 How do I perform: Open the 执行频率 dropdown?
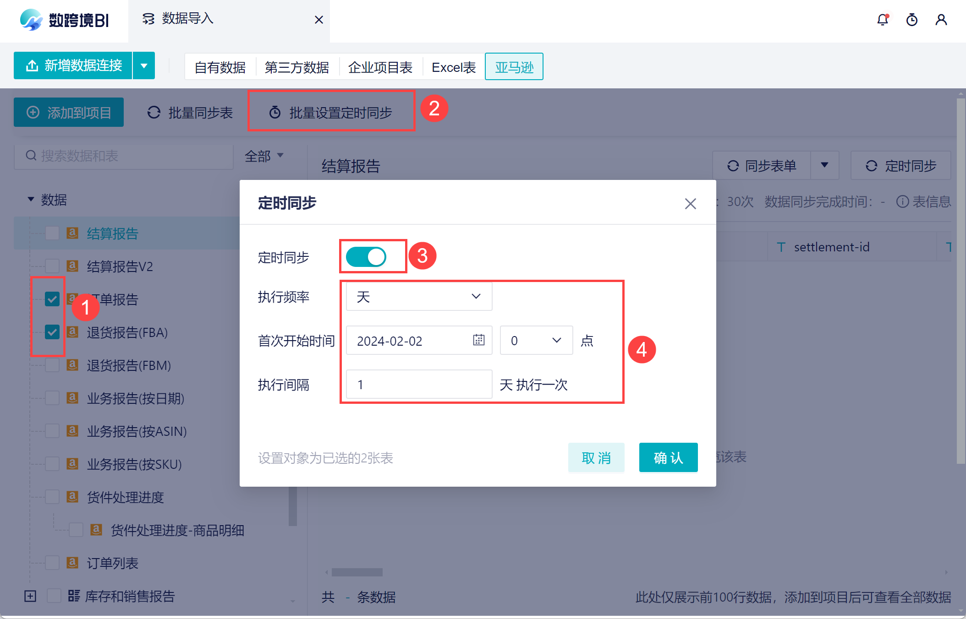pos(419,297)
